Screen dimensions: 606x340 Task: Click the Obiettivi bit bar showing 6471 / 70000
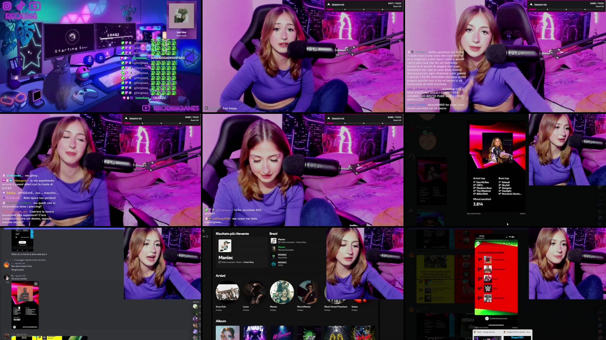pos(364,6)
